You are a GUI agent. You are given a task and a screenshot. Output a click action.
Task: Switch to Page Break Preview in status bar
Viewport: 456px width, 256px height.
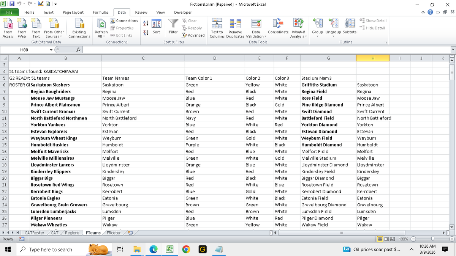(393, 239)
